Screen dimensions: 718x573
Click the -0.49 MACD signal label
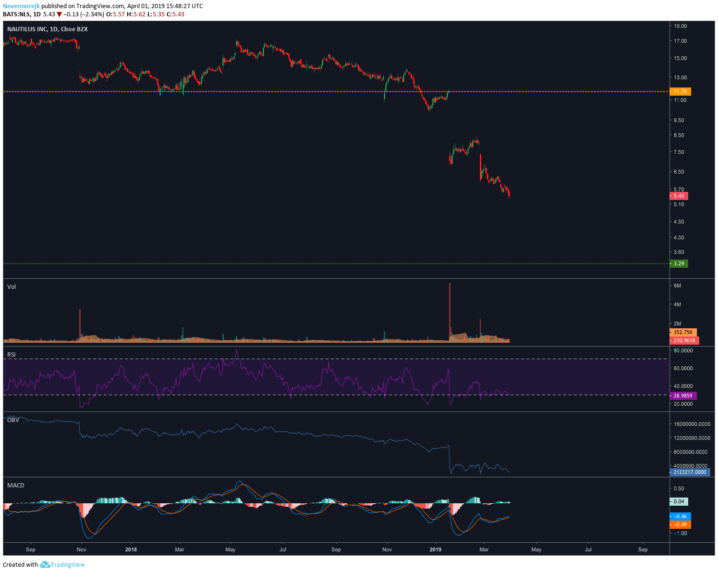click(x=680, y=524)
